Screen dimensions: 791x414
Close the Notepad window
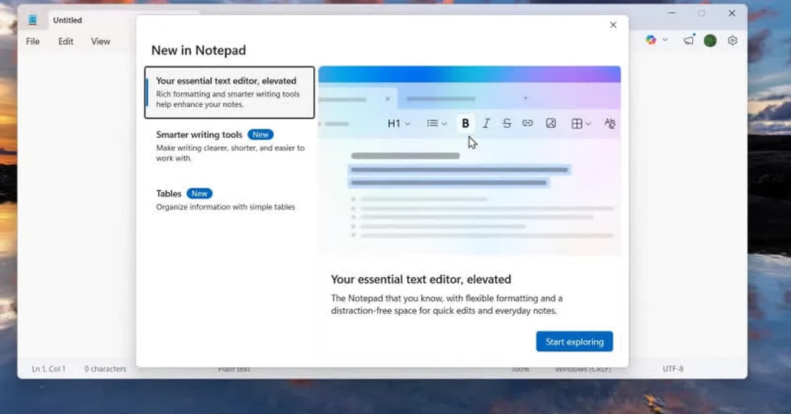[732, 13]
